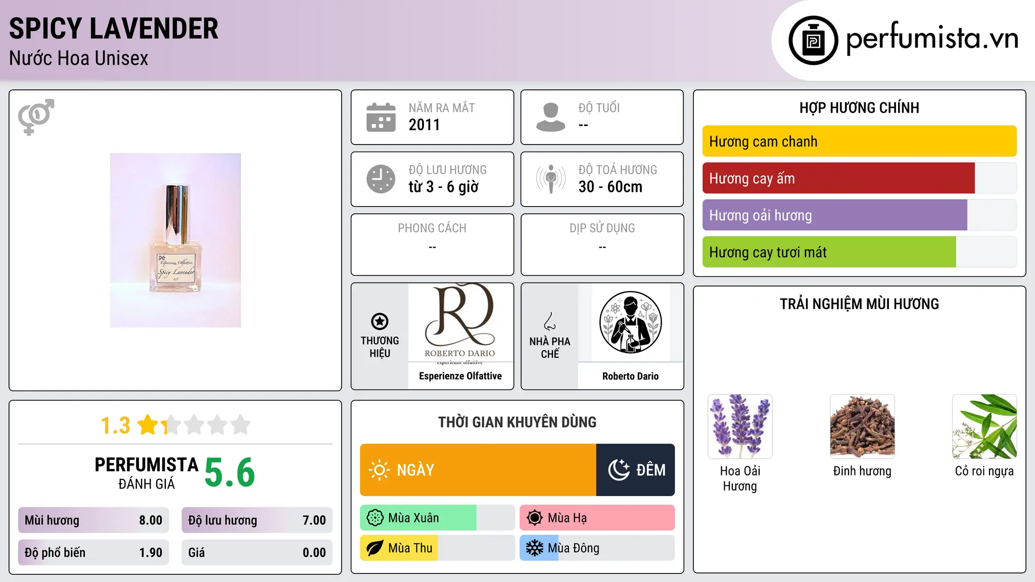
Task: Open the Esperienze Olfattive brand link
Action: coord(460,376)
